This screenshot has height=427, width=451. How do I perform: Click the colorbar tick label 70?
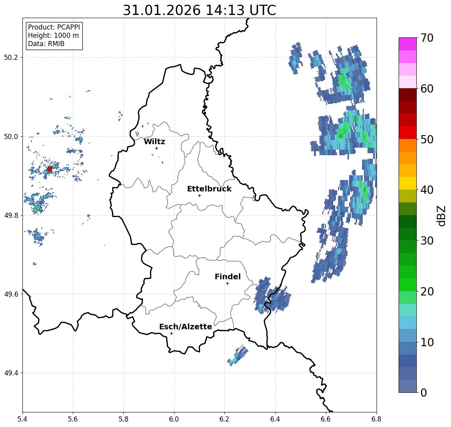tap(427, 38)
